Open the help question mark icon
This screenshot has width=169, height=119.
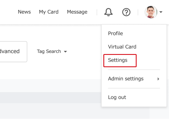126,12
